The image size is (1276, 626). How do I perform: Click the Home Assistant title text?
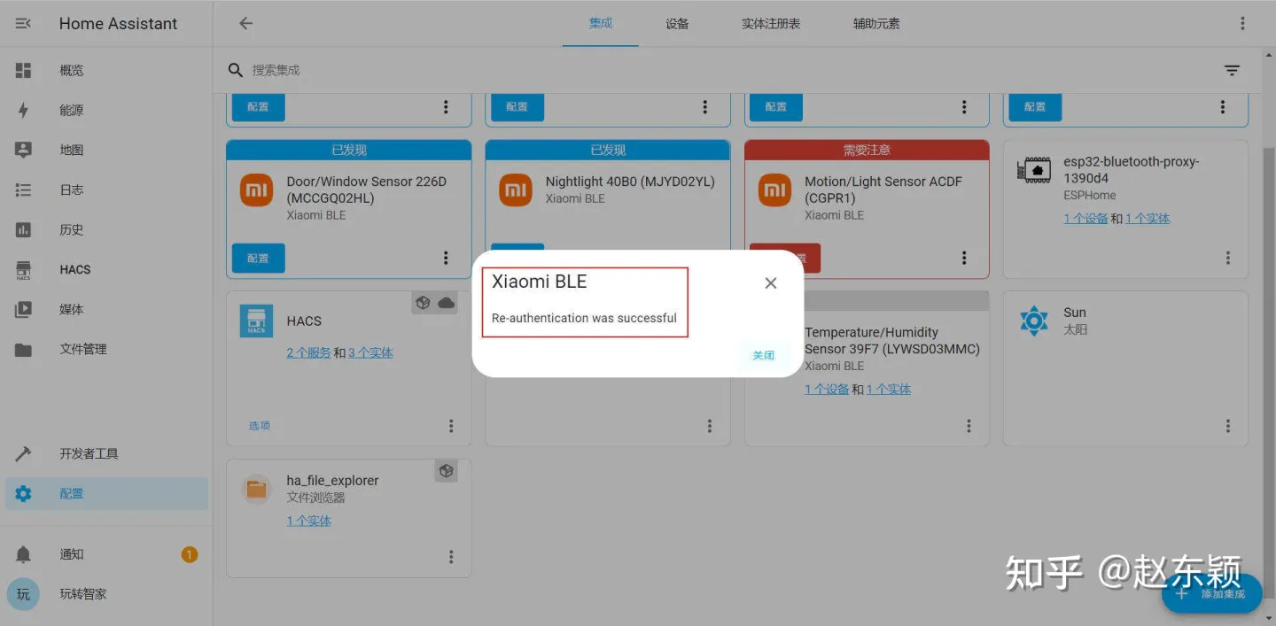coord(118,24)
